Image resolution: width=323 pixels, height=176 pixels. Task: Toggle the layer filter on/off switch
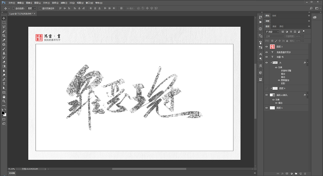tap(304, 32)
